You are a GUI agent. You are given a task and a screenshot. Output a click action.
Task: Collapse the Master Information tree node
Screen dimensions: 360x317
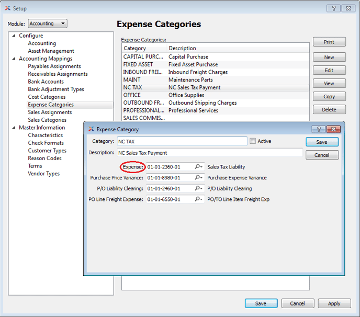(14, 128)
